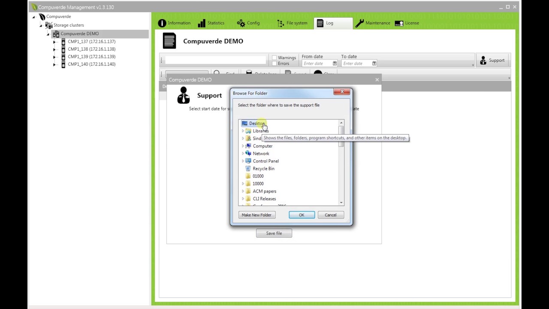Open the File system tab
The width and height of the screenshot is (549, 309).
pos(292,23)
